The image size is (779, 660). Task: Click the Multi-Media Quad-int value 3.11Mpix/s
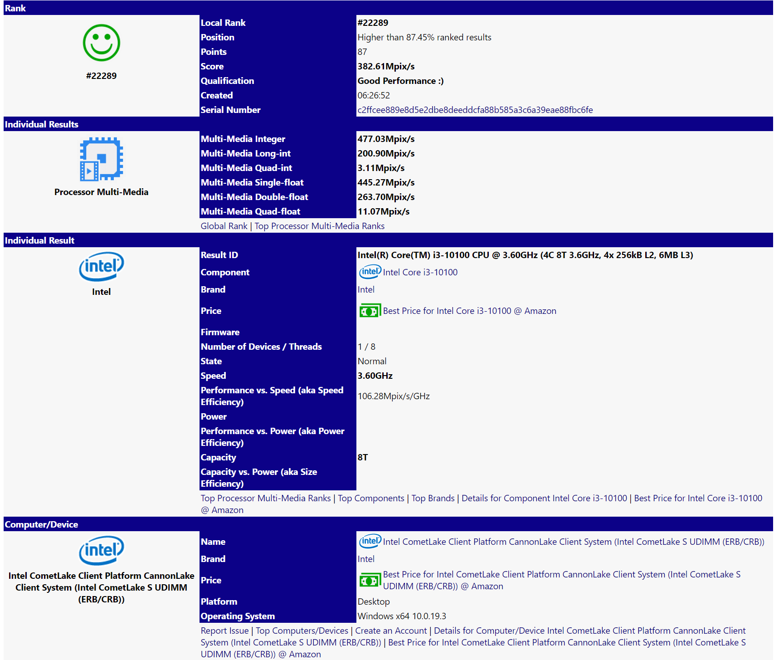(x=381, y=168)
